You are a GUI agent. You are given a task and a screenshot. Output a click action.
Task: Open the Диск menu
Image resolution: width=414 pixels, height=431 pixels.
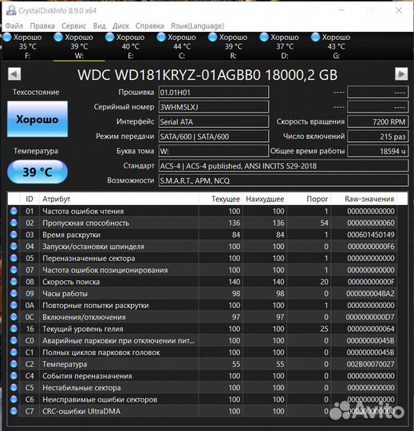click(120, 26)
